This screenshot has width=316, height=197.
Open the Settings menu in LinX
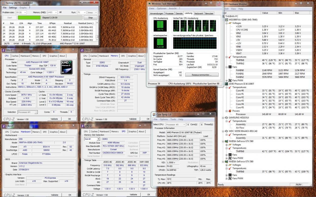pos(13,8)
